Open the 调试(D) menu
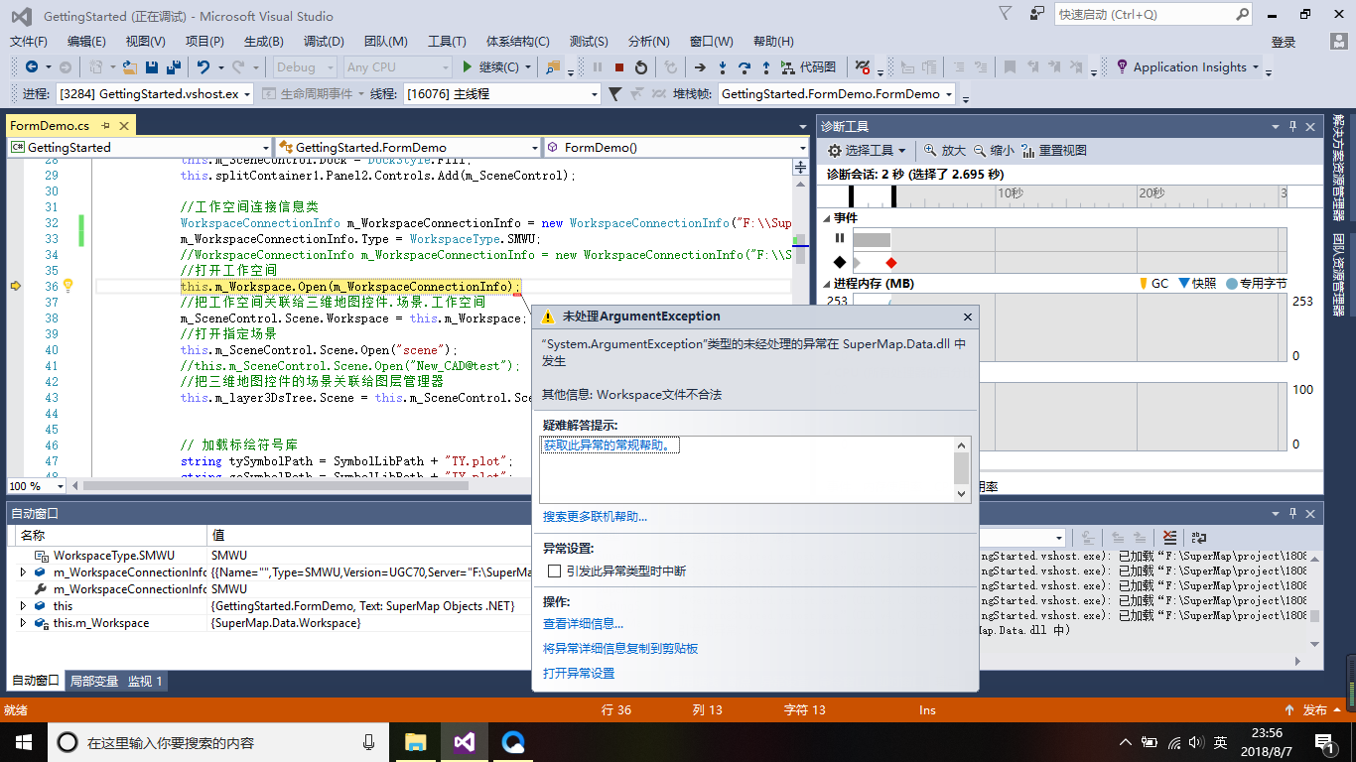Viewport: 1356px width, 762px height. [x=324, y=42]
